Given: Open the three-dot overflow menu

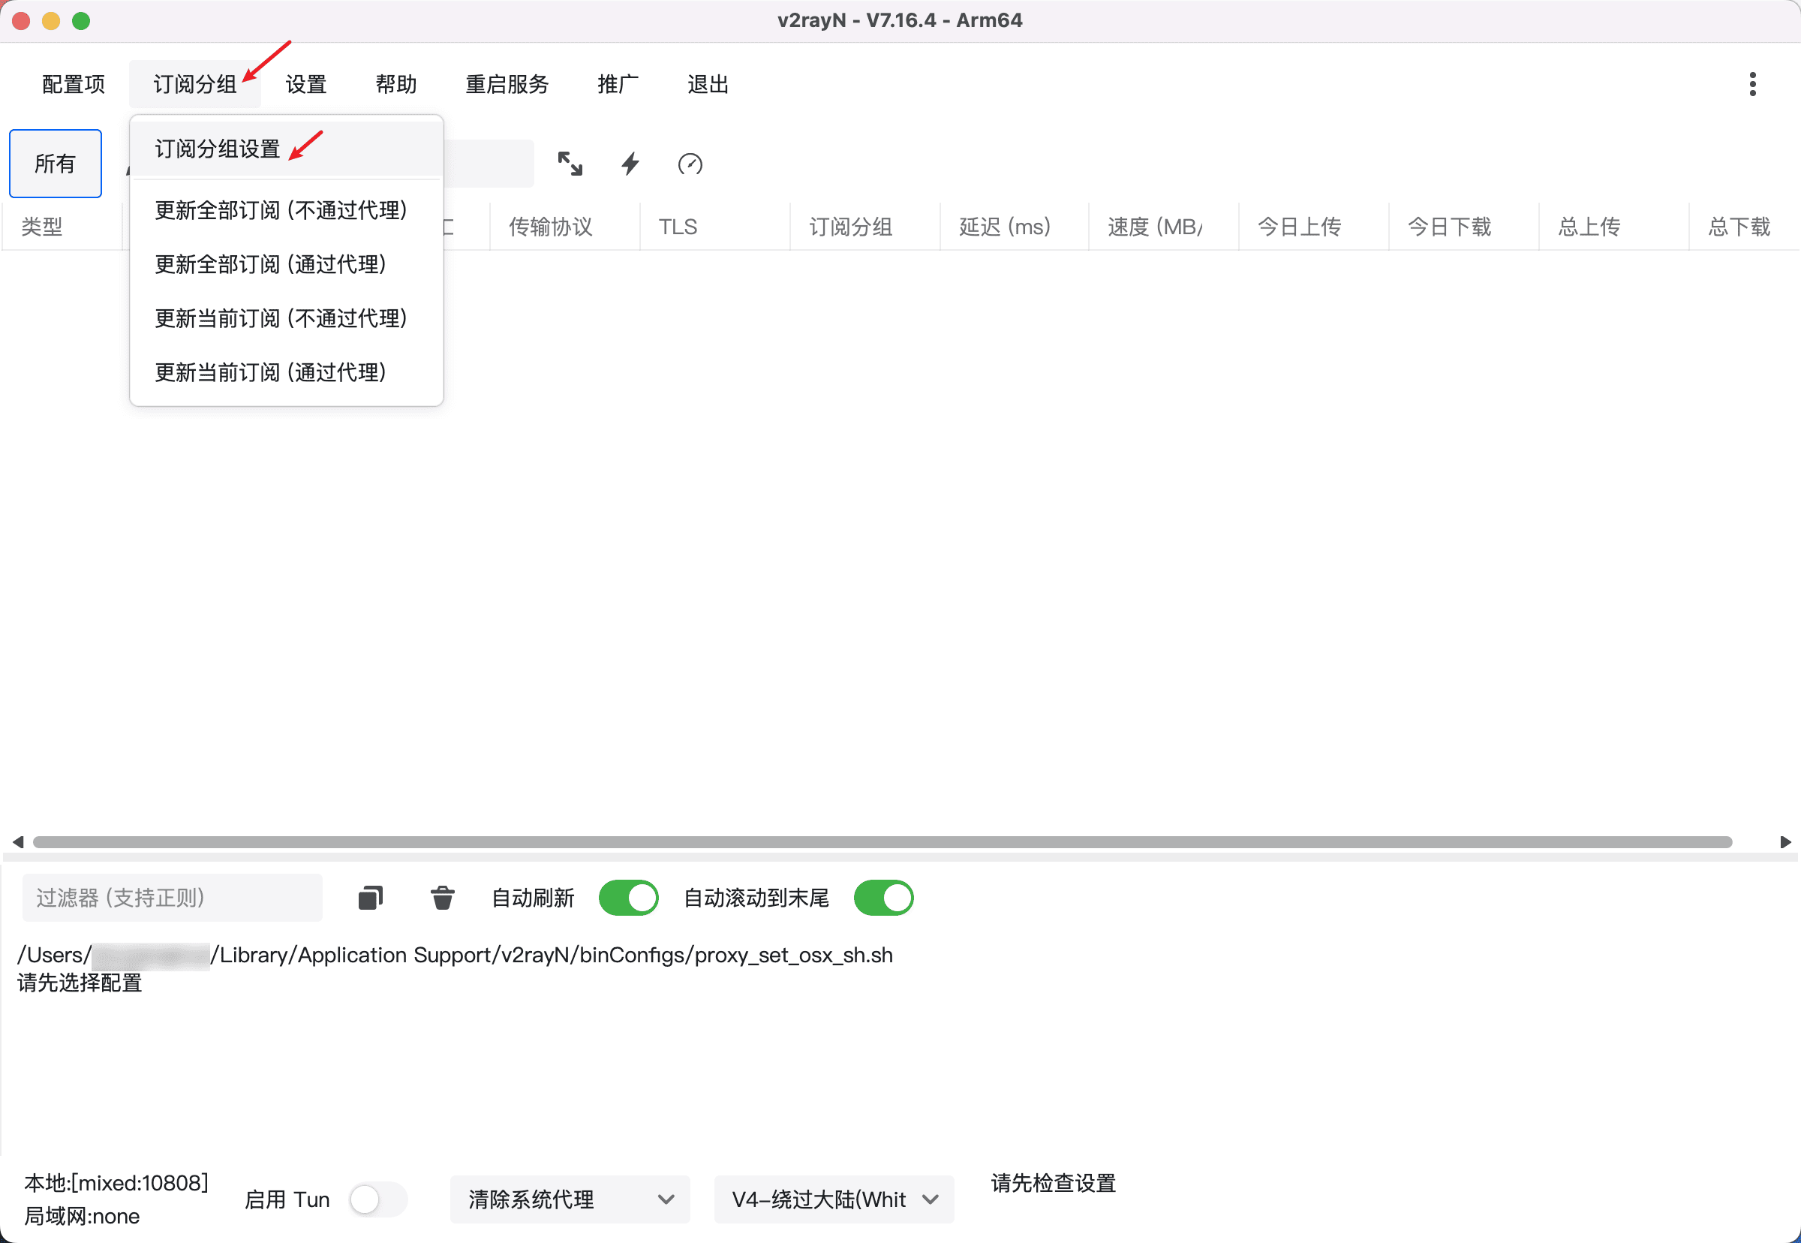Looking at the screenshot, I should point(1752,84).
